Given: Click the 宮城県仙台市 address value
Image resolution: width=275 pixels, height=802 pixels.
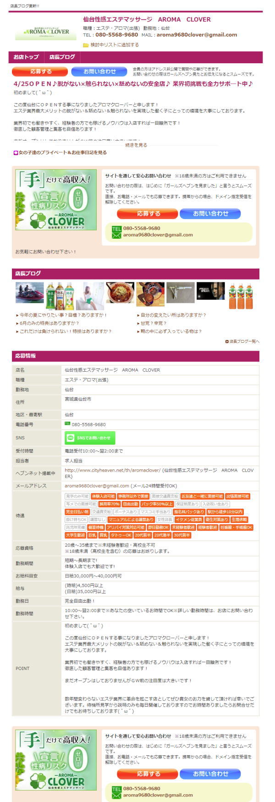Looking at the screenshot, I should pyautogui.click(x=78, y=399).
